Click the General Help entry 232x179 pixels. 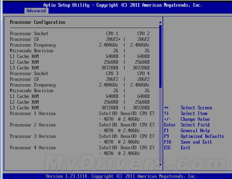click(x=195, y=131)
